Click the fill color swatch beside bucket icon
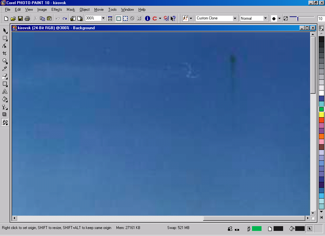The image size is (325, 236). click(300, 228)
